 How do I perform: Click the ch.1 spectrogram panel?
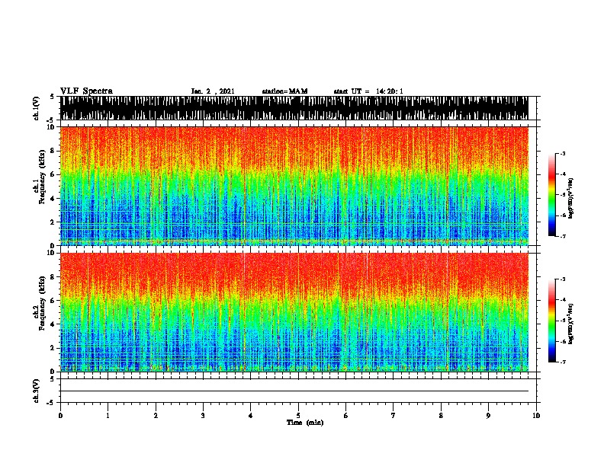click(294, 186)
